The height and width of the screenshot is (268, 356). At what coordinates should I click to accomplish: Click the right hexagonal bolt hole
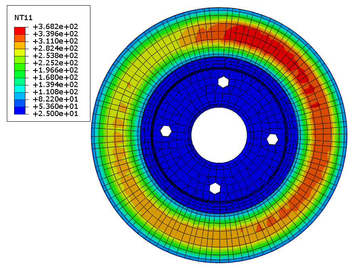(272, 139)
